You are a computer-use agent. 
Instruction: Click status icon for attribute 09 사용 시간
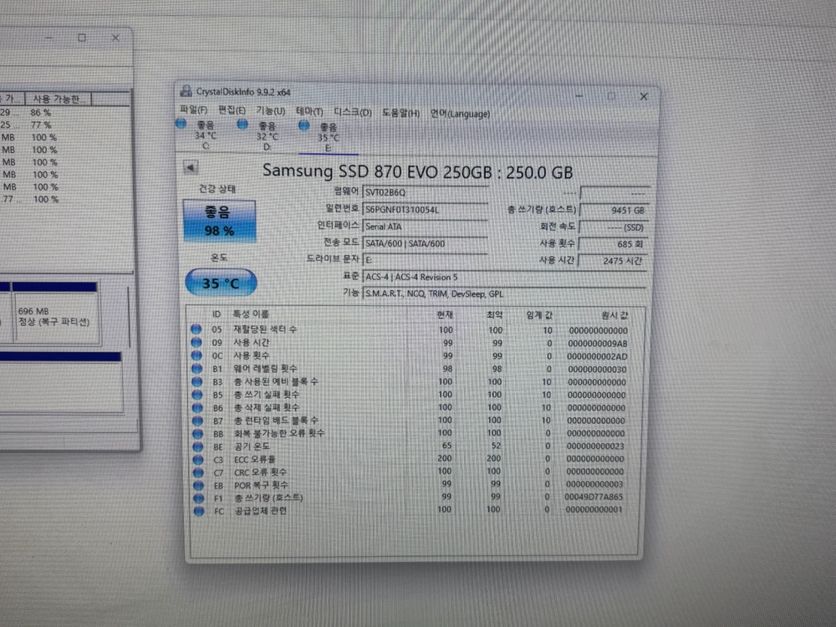point(196,342)
